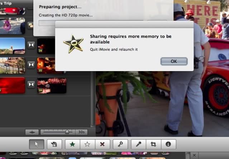Click the transition icon beside red clip
This screenshot has width=229, height=159.
pyautogui.click(x=31, y=84)
